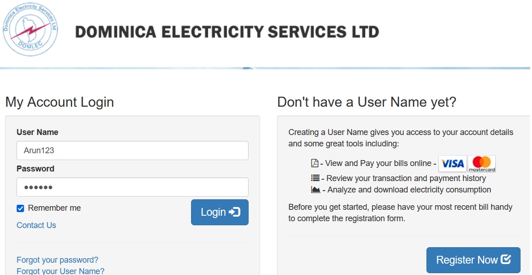
Task: Click the checkmark icon on Register Now button
Action: coord(505,259)
